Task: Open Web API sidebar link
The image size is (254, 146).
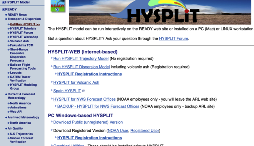Action: click(16, 111)
